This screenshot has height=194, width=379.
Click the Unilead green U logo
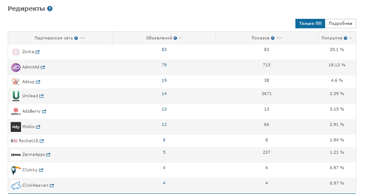click(16, 96)
